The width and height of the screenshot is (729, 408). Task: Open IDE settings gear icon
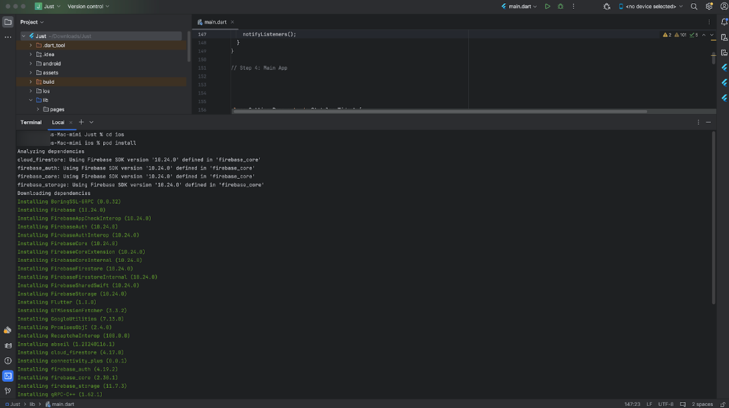point(709,6)
